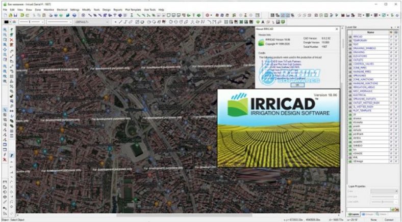Select the straight line draw tool
Image resolution: width=402 pixels, height=222 pixels.
(x=120, y=22)
